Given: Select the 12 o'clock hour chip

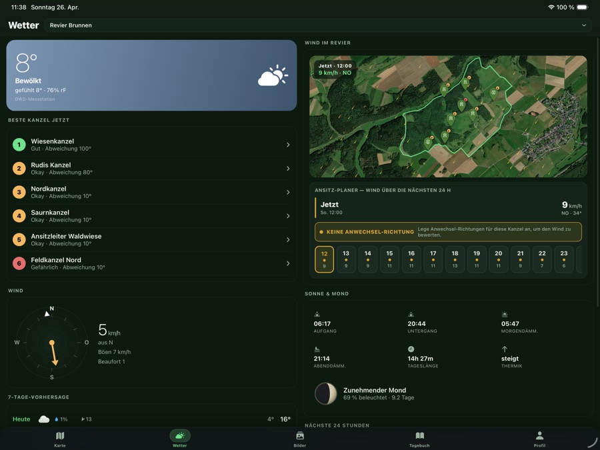Looking at the screenshot, I should pos(324,259).
